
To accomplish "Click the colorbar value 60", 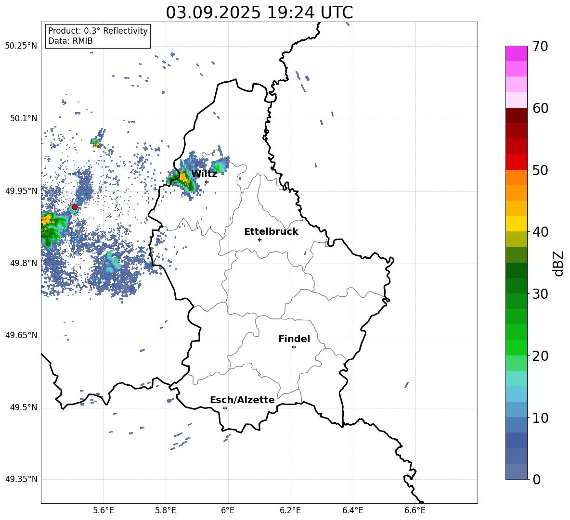I will [540, 108].
